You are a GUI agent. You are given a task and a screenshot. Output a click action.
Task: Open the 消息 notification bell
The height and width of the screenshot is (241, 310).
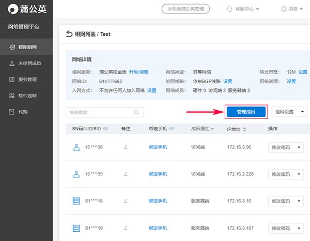(x=284, y=9)
